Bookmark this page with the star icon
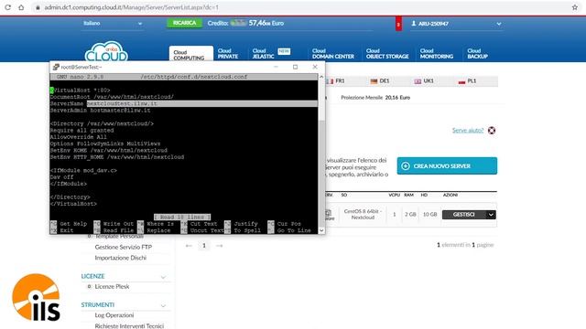Image resolution: width=586 pixels, height=329 pixels. click(575, 7)
